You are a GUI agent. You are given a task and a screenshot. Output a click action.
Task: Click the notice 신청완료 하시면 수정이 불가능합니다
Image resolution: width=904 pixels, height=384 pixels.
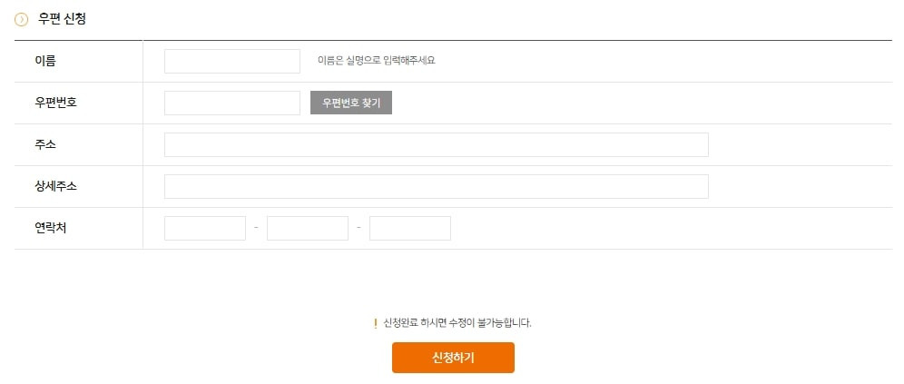[457, 323]
